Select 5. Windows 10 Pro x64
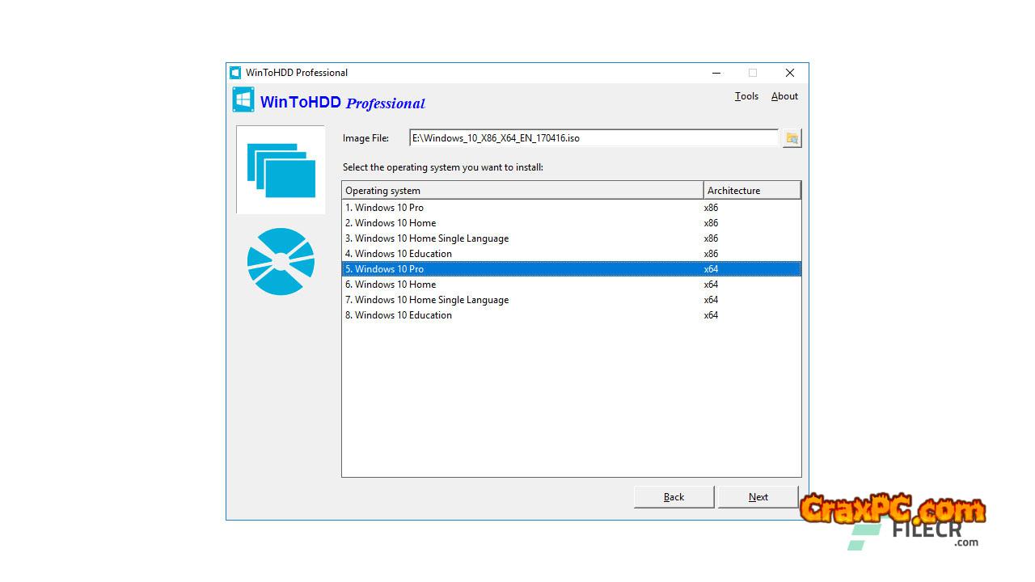Screen dimensions: 1035x582 coord(572,269)
